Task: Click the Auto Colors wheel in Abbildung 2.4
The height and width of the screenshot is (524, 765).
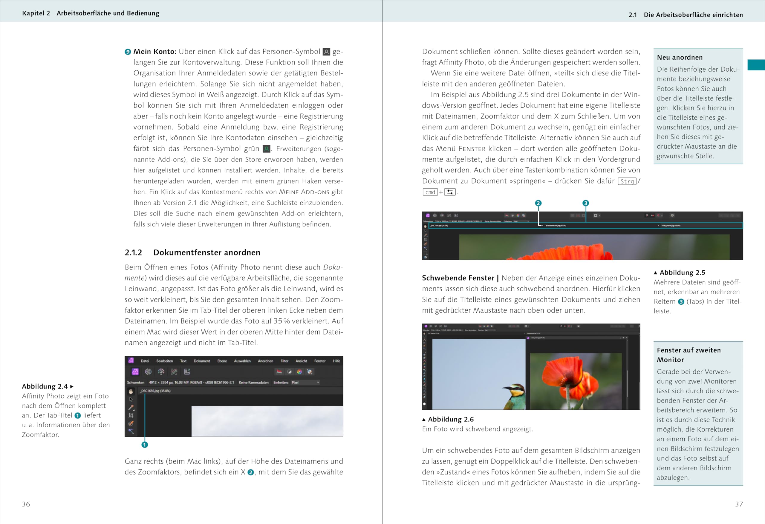Action: [x=299, y=372]
